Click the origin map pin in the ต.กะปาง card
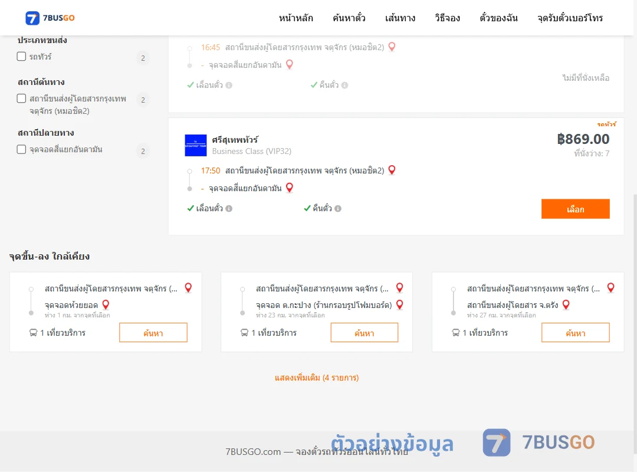 pos(400,288)
